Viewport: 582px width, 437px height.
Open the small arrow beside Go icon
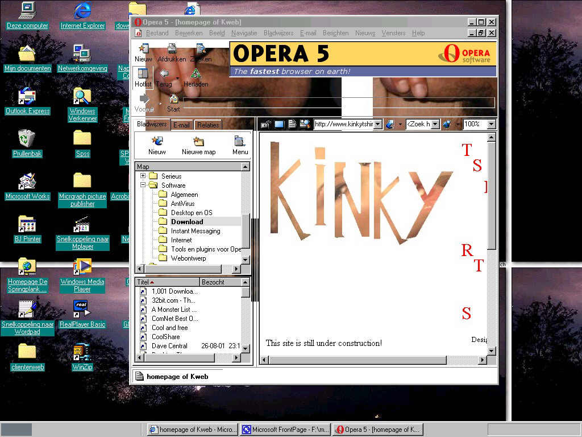click(x=400, y=124)
